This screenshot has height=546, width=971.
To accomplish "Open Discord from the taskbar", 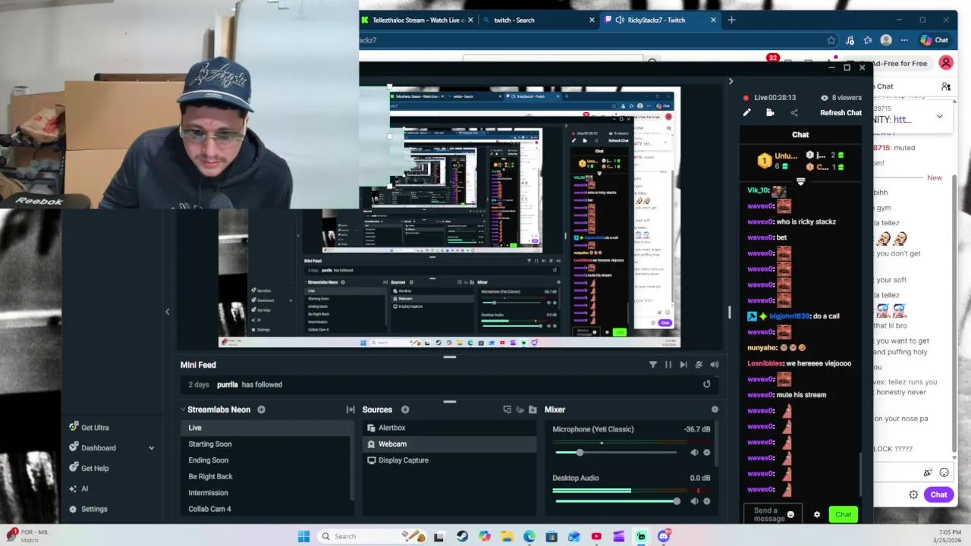I will [664, 536].
